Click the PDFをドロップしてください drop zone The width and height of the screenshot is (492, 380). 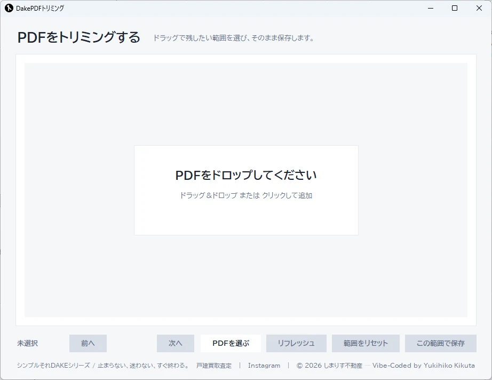(246, 190)
